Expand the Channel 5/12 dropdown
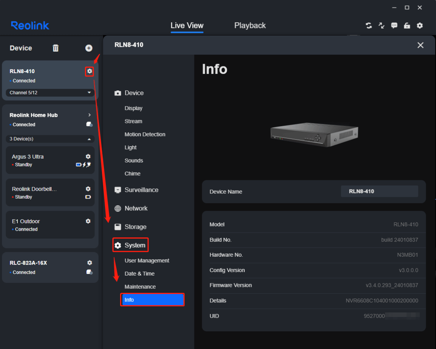Image resolution: width=436 pixels, height=349 pixels. pos(50,93)
